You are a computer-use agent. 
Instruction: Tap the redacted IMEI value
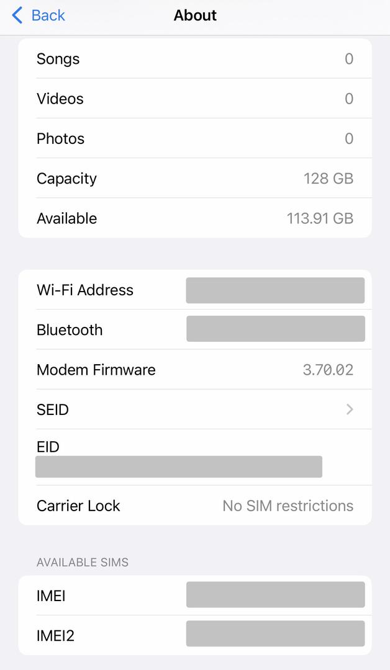275,595
